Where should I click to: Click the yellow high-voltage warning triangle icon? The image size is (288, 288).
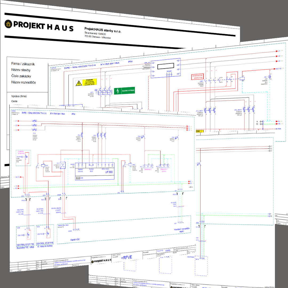click(x=79, y=83)
